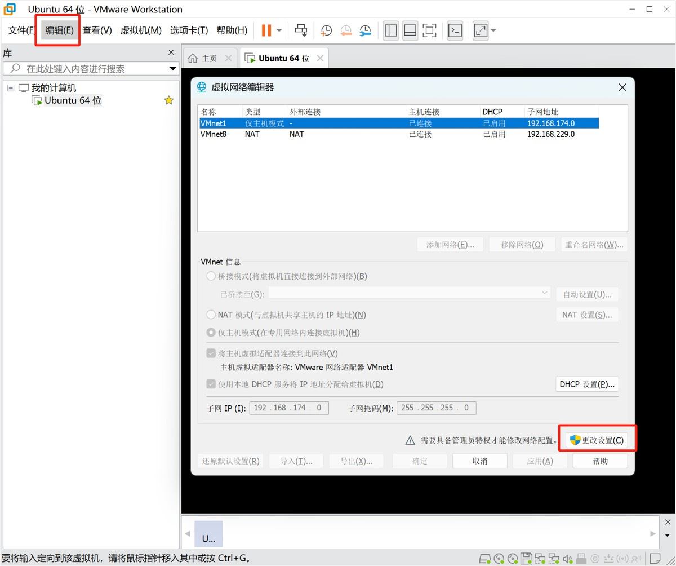Click the search magnifier icon in library
The width and height of the screenshot is (676, 566).
click(x=15, y=68)
